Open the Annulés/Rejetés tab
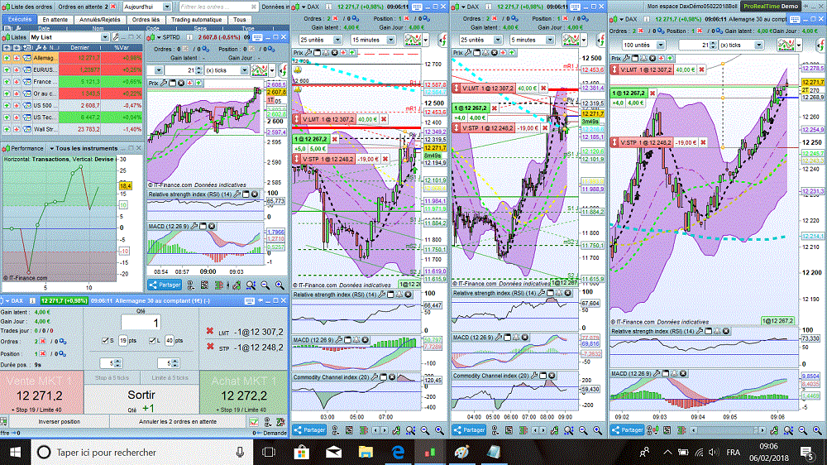 [100, 20]
